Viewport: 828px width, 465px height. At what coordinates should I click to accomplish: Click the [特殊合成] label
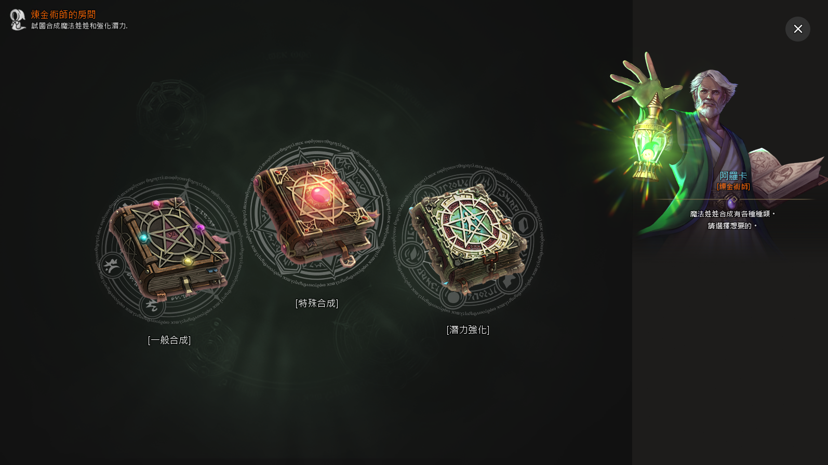click(317, 303)
